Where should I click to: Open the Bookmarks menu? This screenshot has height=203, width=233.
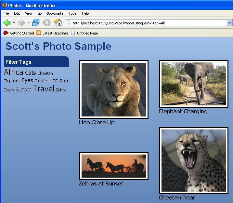[x=55, y=13]
